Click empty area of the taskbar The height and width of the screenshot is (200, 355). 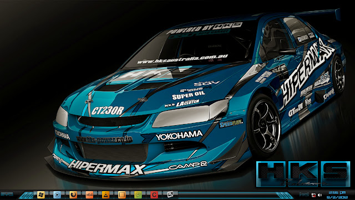point(226,195)
